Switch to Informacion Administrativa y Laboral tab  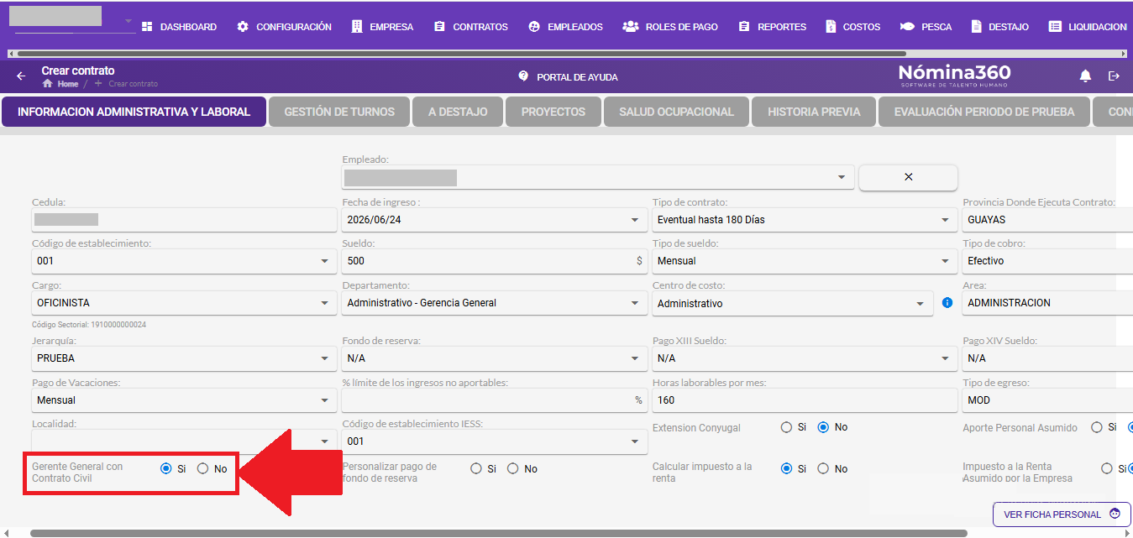point(134,112)
